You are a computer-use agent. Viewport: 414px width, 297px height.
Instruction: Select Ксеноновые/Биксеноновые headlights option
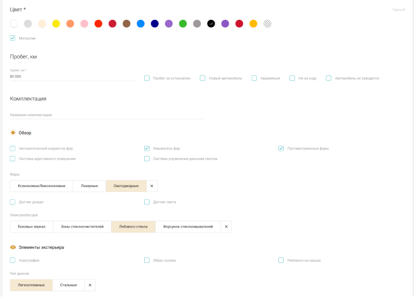point(42,186)
